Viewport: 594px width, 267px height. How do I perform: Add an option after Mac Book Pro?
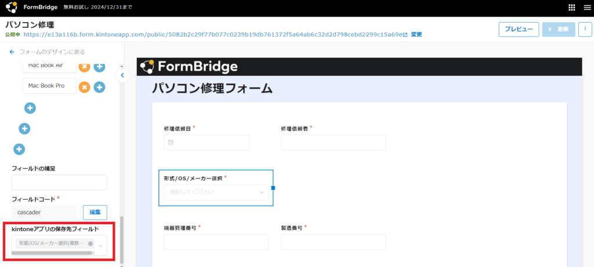tap(99, 87)
